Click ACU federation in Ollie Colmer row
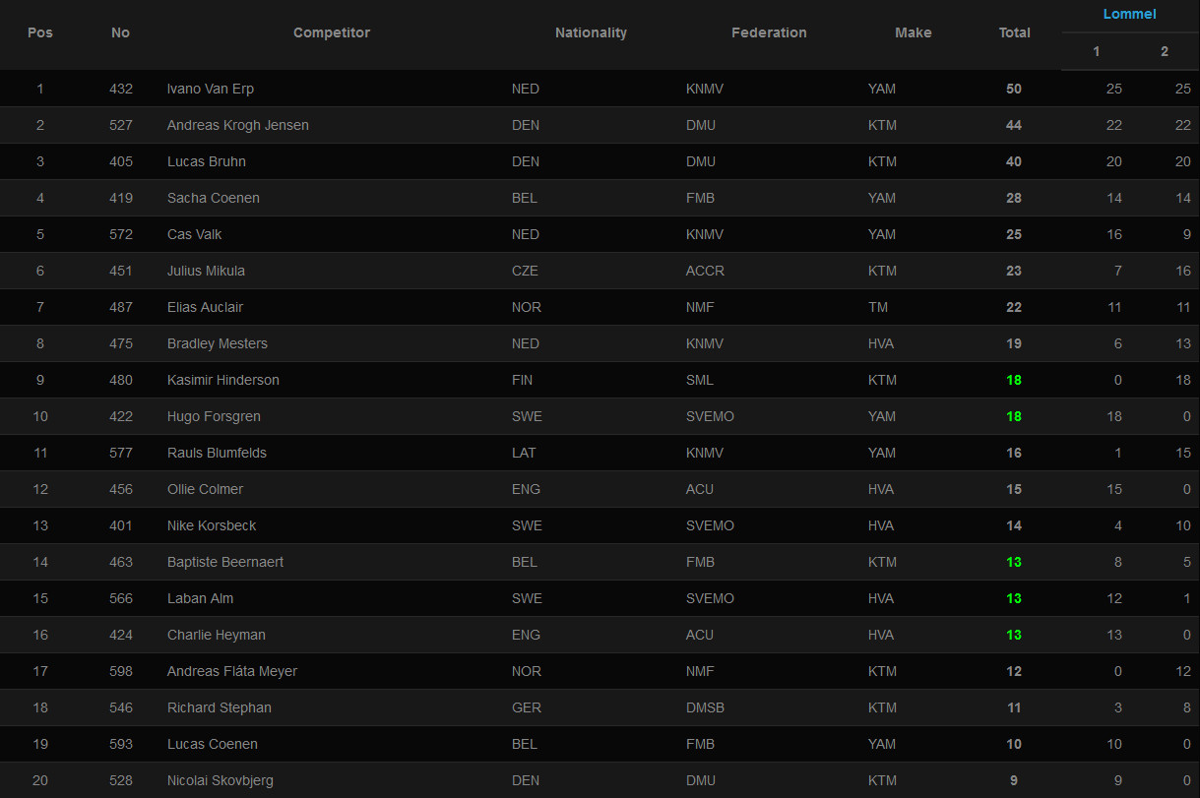The image size is (1200, 798). (700, 489)
